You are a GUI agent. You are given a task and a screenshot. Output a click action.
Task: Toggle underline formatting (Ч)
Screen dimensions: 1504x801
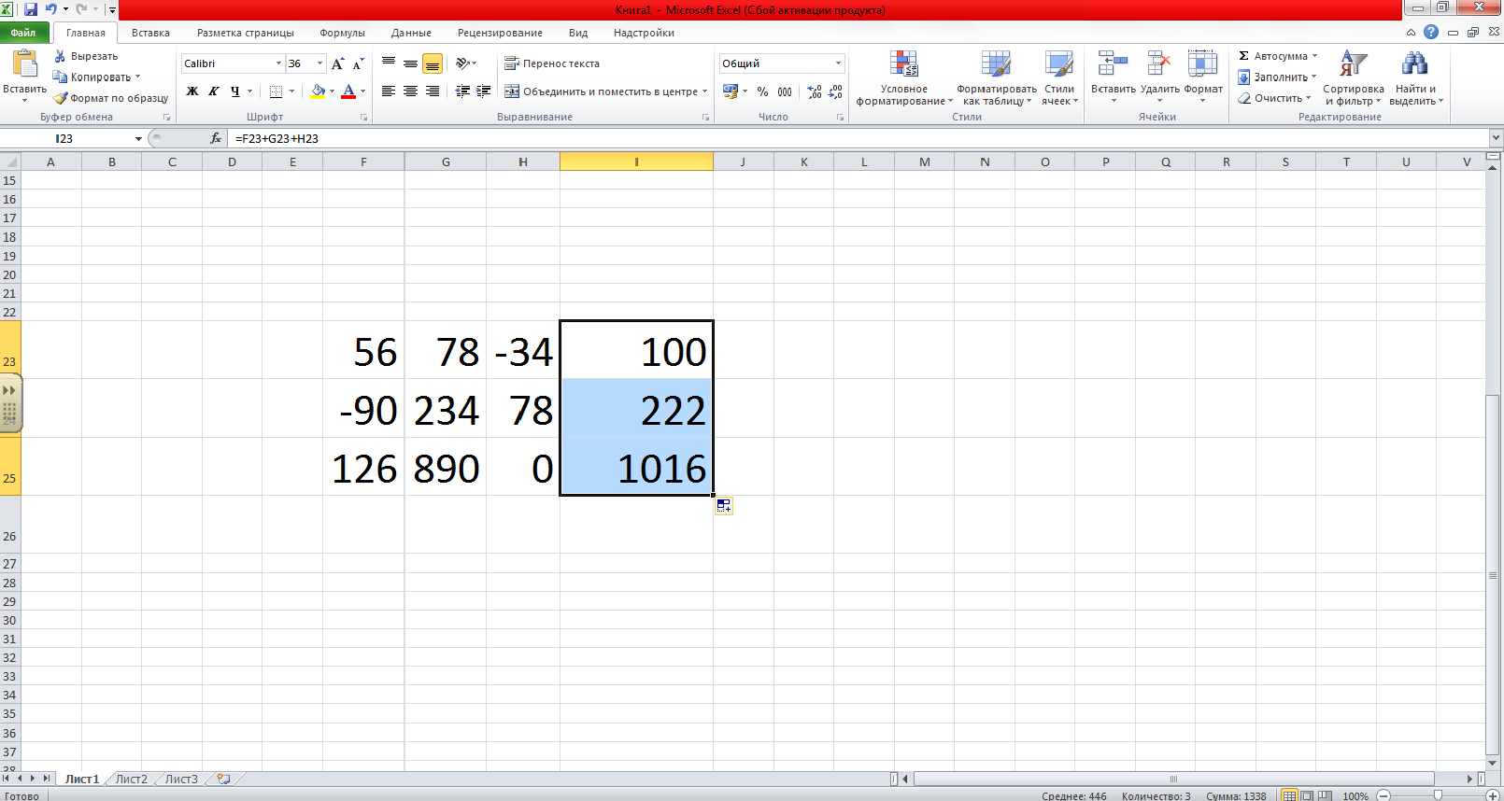235,91
